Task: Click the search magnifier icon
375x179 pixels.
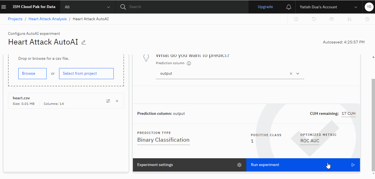Action: point(123,7)
